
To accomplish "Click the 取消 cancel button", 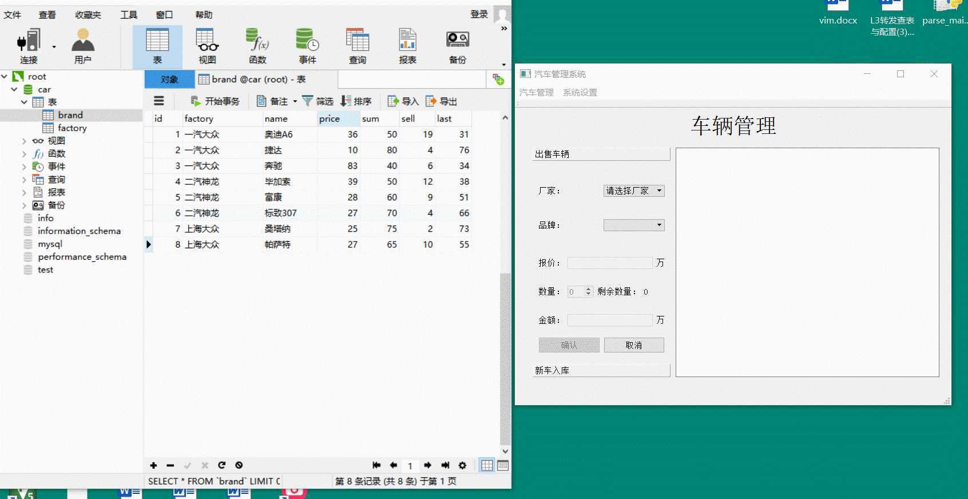I will (x=634, y=345).
